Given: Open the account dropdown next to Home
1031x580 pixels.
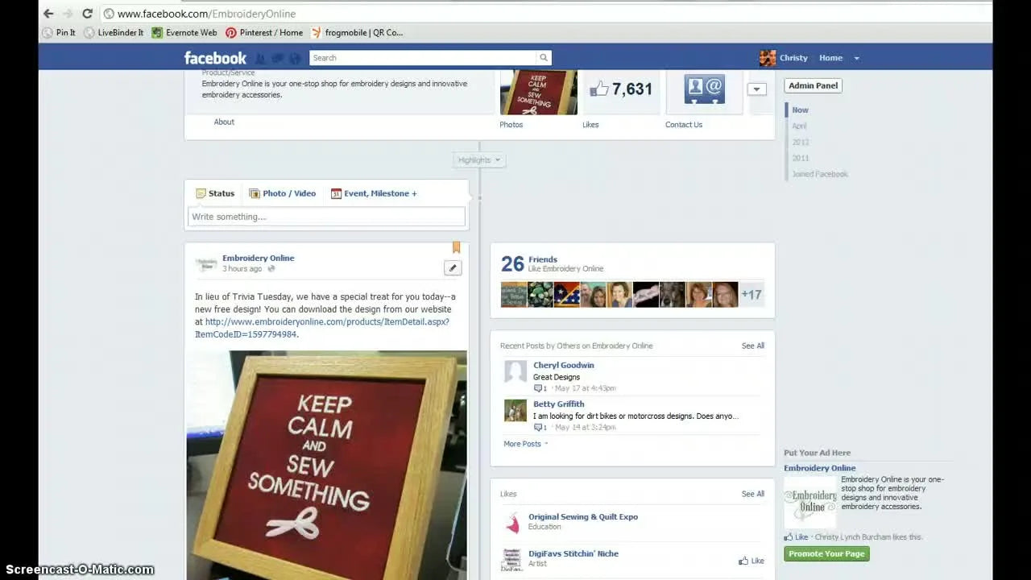Looking at the screenshot, I should coord(856,58).
